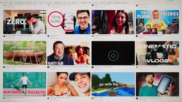This screenshot has width=182, height=102.
Task: Open more options menu for Freebies & Deals video
Action: pyautogui.click(x=179, y=36)
